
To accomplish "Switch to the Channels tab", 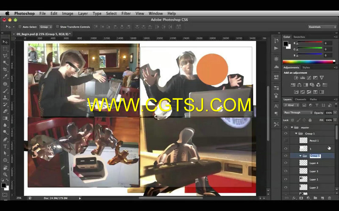I will point(300,99).
